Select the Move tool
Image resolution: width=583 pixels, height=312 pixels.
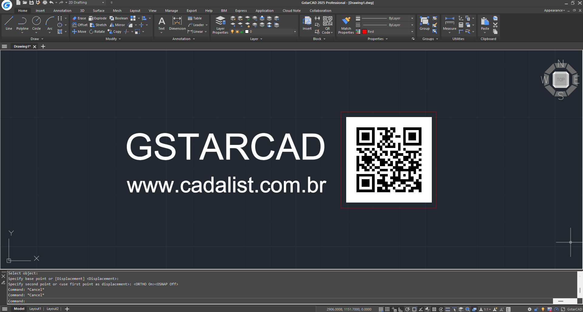pyautogui.click(x=79, y=32)
